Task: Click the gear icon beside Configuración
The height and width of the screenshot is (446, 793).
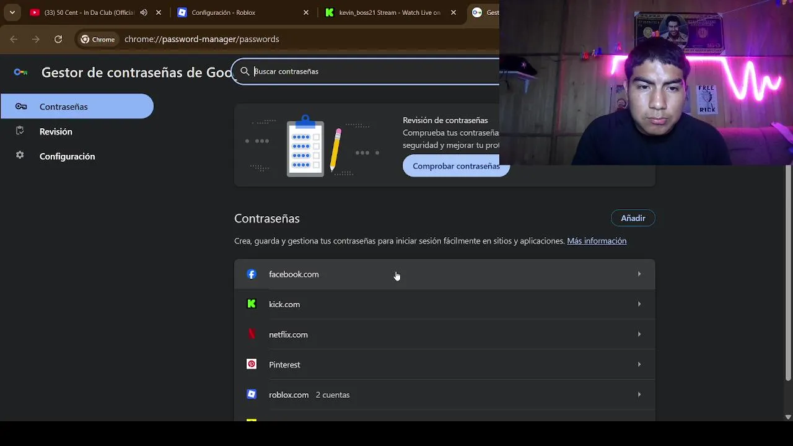Action: coord(20,155)
